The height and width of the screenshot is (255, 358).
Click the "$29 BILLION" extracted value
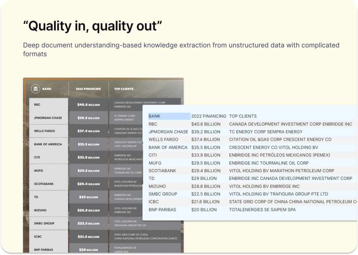pos(204,178)
